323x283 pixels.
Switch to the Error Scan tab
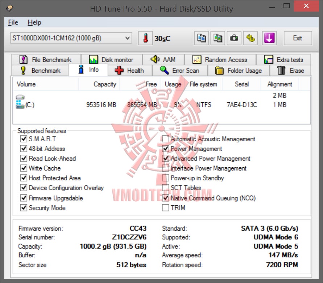click(x=180, y=70)
